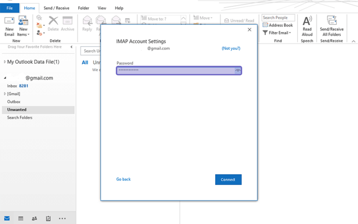Switch to Mail view icon
358x224 pixels.
7,219
